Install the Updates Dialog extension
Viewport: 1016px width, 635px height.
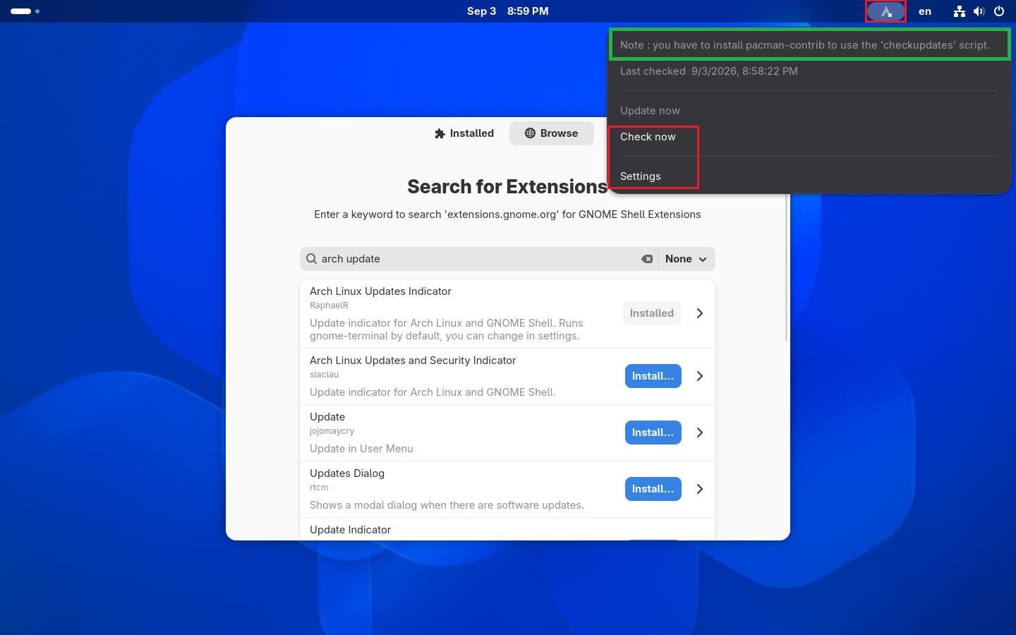pos(653,489)
